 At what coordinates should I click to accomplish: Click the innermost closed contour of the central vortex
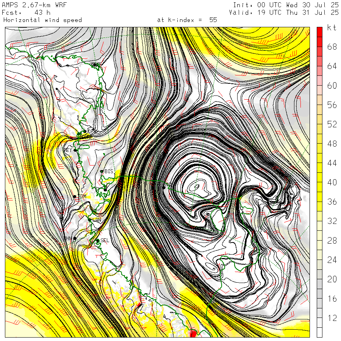(x=196, y=186)
